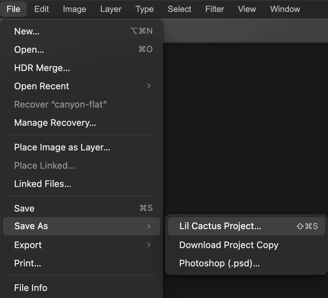Expand the Export submenu
328x298 pixels.
[81, 245]
